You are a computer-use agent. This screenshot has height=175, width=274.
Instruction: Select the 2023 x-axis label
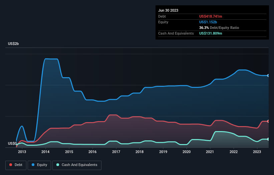pos(257,152)
